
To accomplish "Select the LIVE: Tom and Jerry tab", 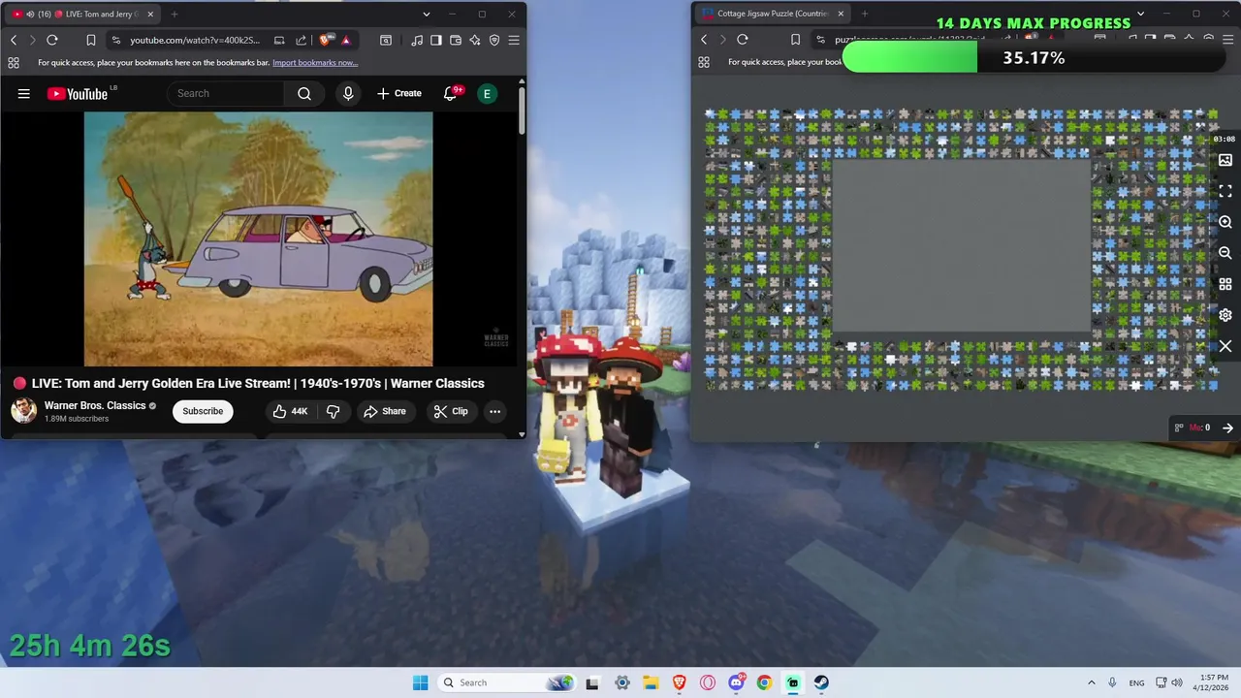I will (84, 15).
